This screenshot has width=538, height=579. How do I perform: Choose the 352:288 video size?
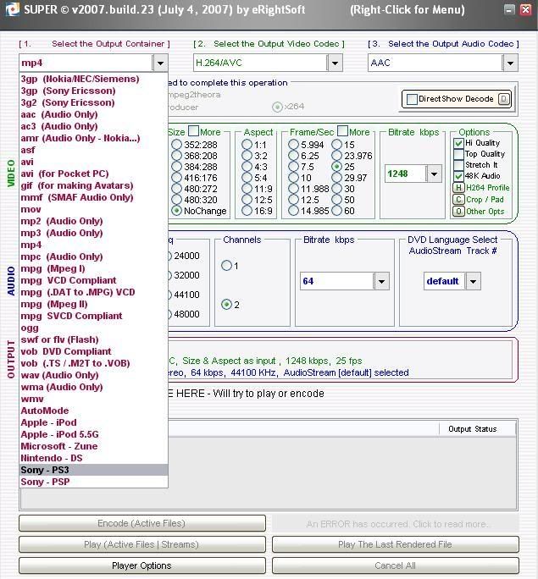pyautogui.click(x=176, y=145)
